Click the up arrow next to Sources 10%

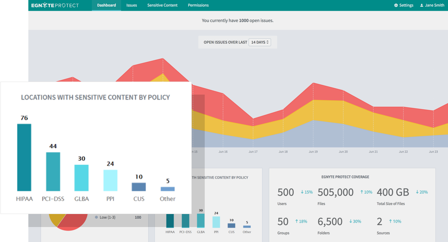[390, 222]
